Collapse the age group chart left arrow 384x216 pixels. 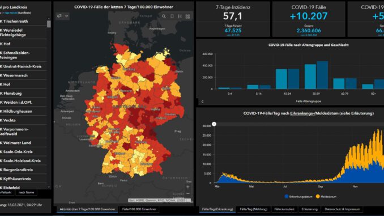[202, 101]
